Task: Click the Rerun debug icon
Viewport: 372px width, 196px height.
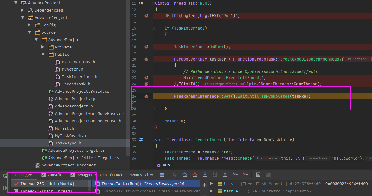Action: pos(4,176)
